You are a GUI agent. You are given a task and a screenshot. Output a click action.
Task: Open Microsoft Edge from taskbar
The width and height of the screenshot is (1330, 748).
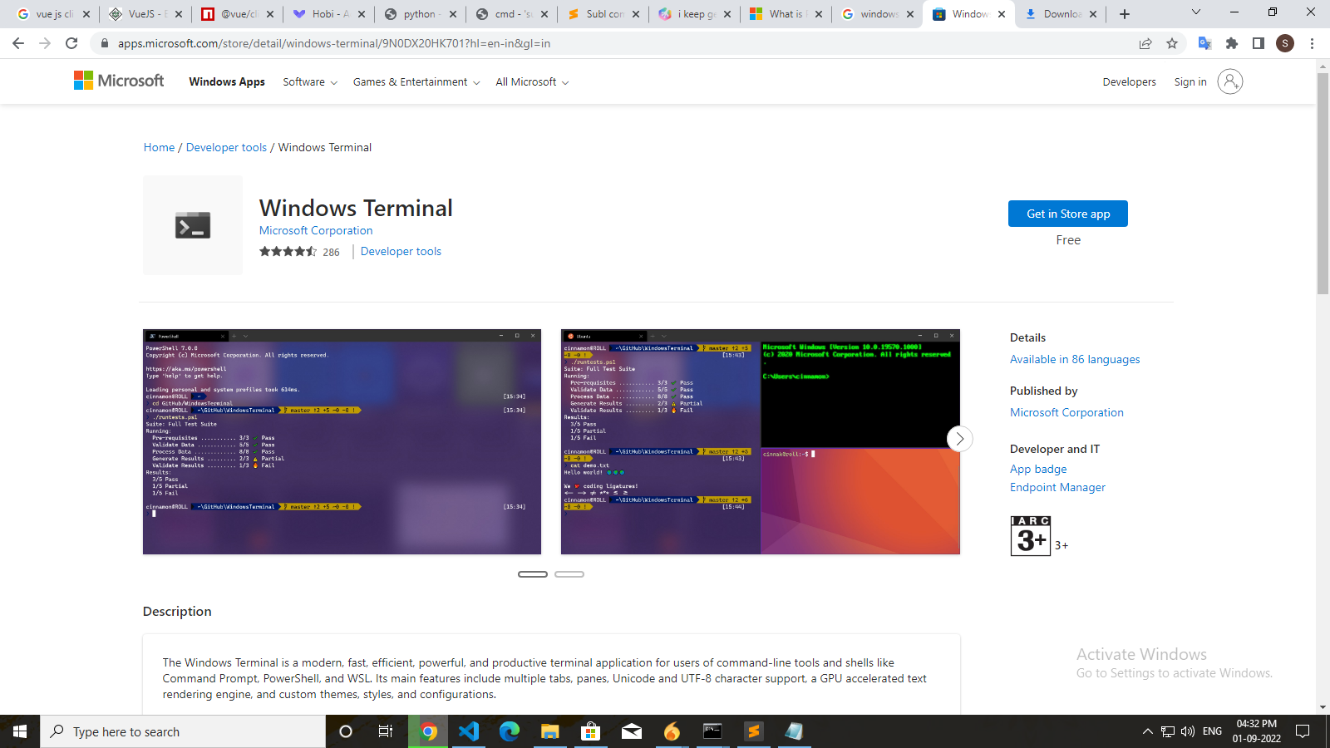coord(509,731)
